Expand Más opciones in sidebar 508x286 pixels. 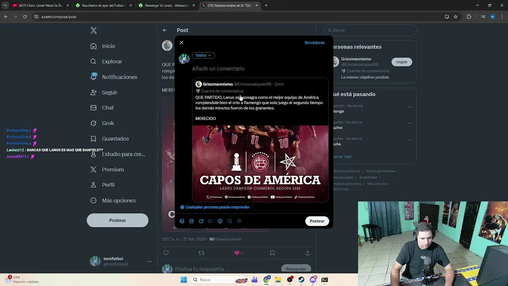coord(113,200)
